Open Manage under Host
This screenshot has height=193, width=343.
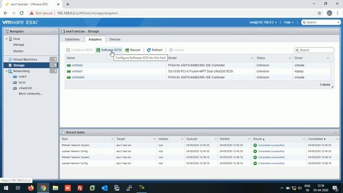(19, 44)
